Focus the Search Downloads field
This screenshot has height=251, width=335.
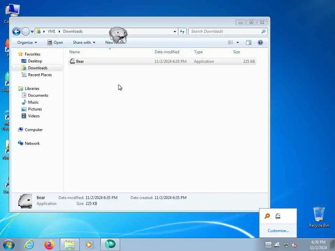click(x=228, y=31)
